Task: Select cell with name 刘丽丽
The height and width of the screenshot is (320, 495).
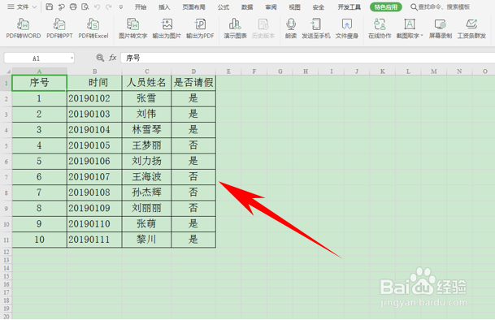Action: (146, 208)
